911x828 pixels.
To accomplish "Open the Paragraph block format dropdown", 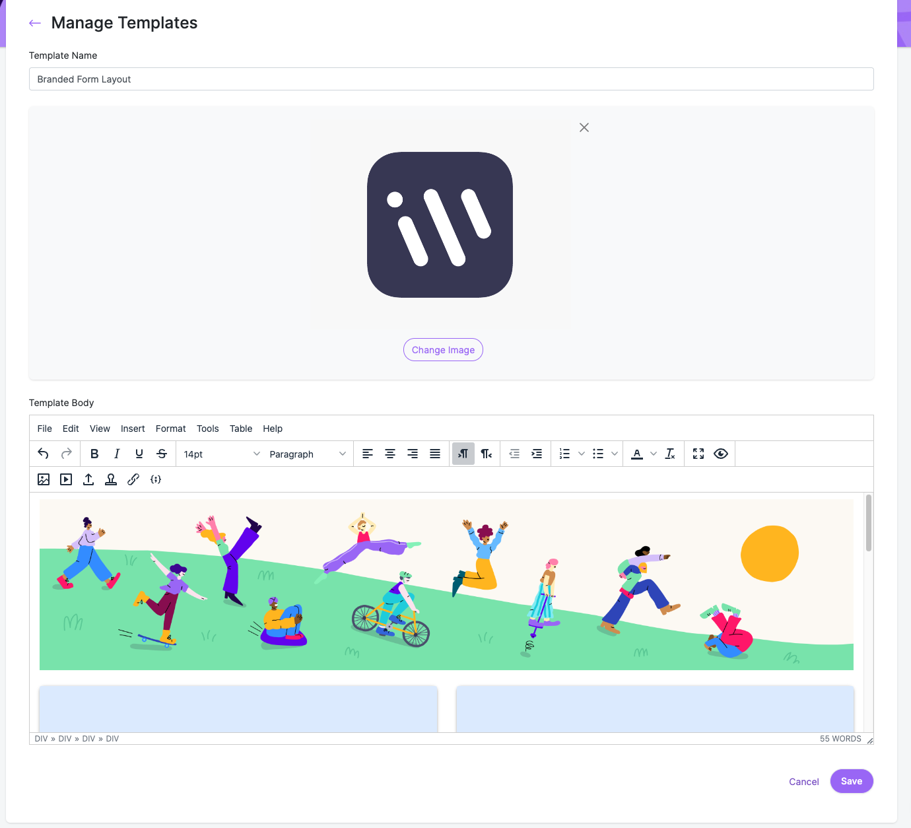I will pos(308,454).
